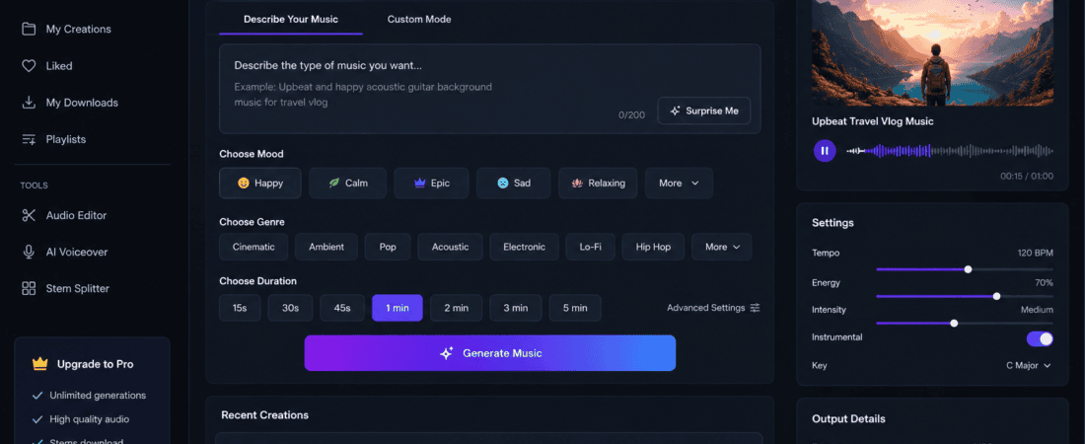Expand the More genres dropdown
The height and width of the screenshot is (444, 1085).
tap(722, 247)
